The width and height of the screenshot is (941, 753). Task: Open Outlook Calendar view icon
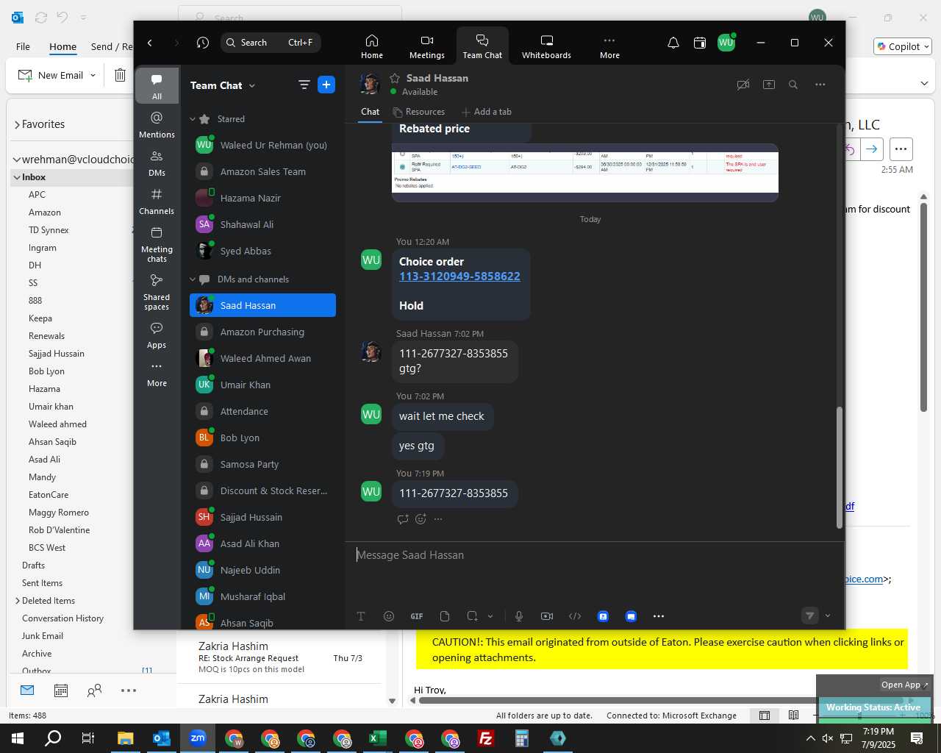[x=61, y=690]
